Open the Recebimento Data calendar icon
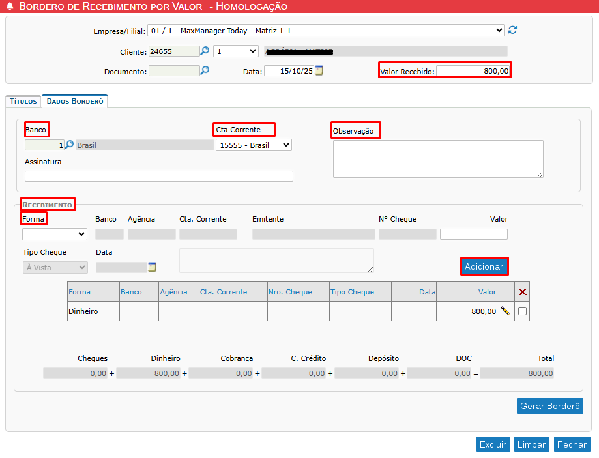 click(152, 267)
